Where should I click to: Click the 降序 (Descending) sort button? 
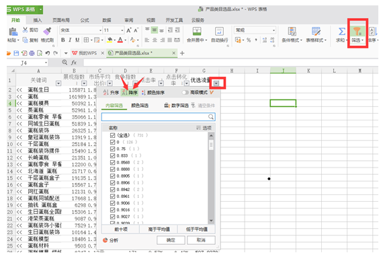(130, 92)
